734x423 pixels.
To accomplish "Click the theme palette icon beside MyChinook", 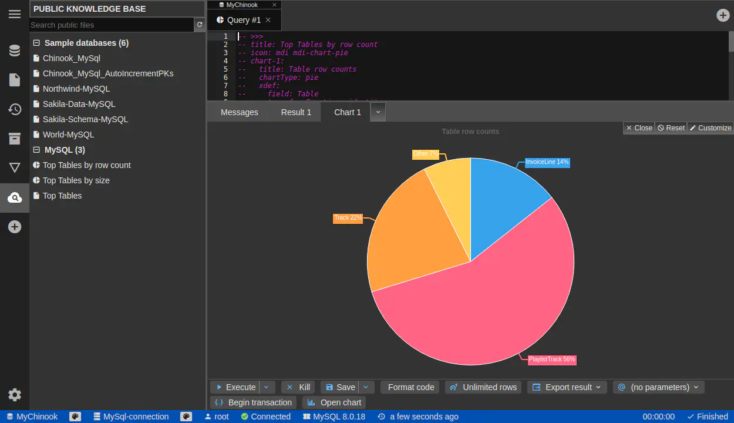I will 75,417.
